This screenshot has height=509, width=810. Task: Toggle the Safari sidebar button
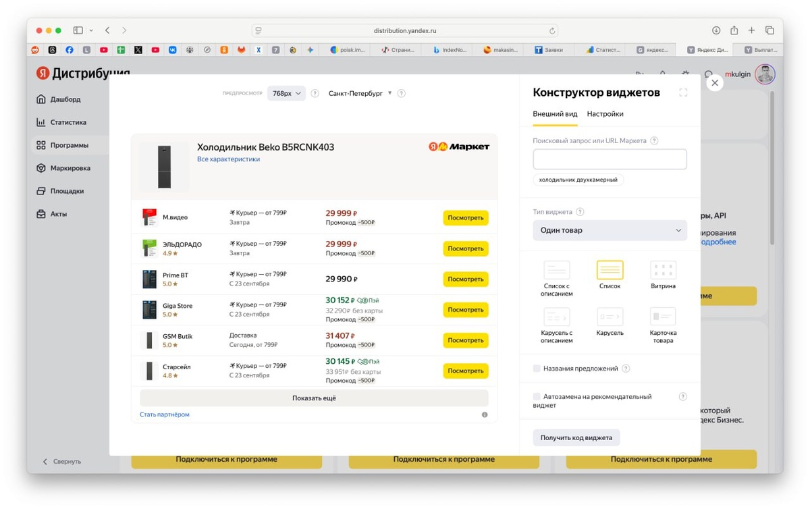click(x=78, y=30)
